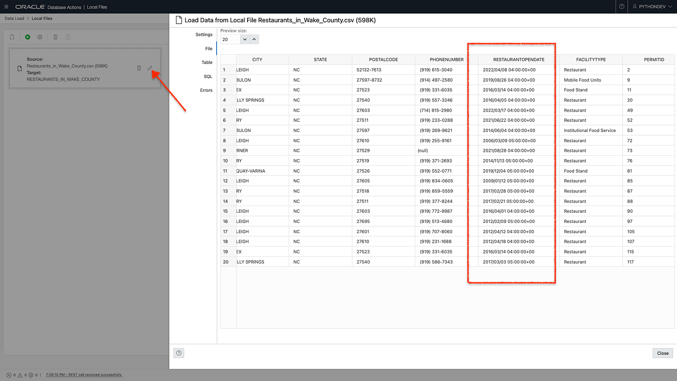Open the PYTHONDEV user menu
The width and height of the screenshot is (677, 381).
(x=651, y=6)
